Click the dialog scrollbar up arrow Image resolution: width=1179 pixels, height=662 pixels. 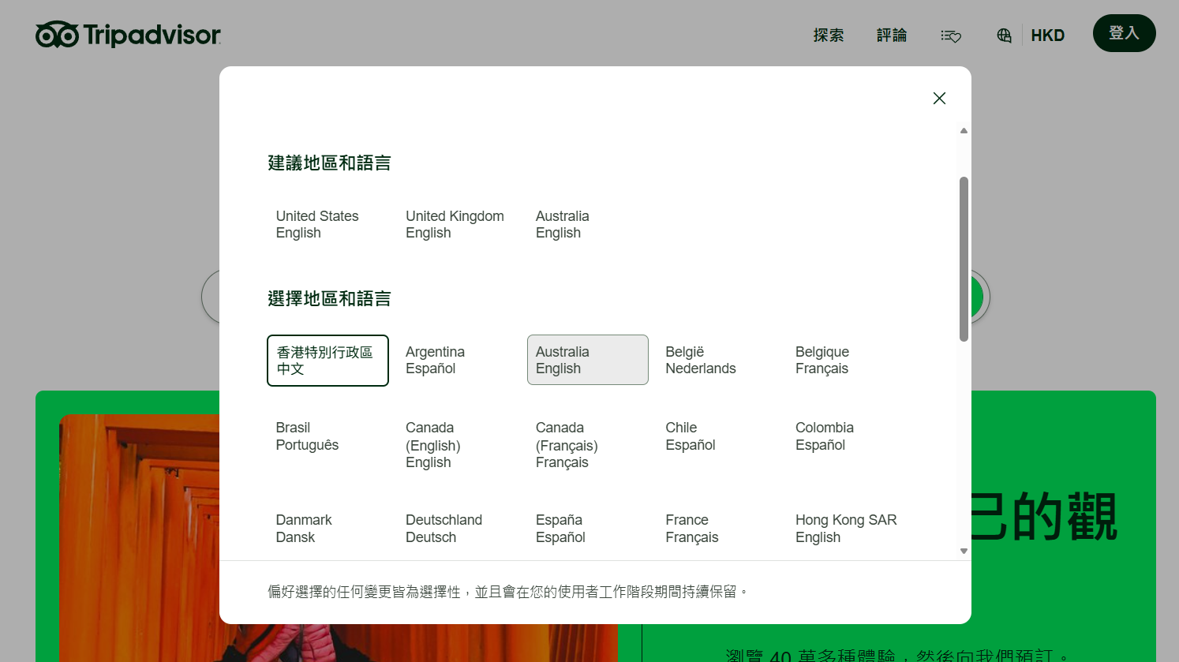pos(964,131)
